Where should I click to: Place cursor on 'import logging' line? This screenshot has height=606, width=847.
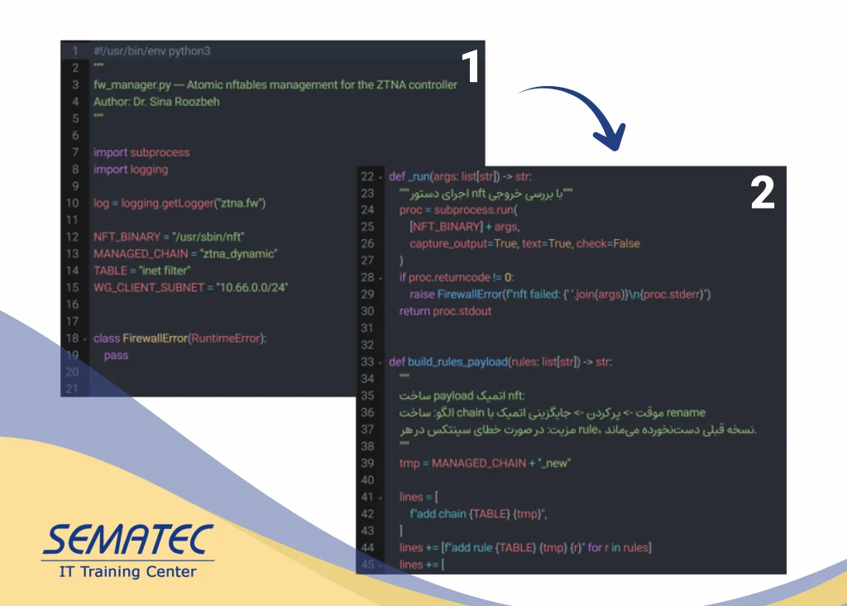tap(131, 169)
